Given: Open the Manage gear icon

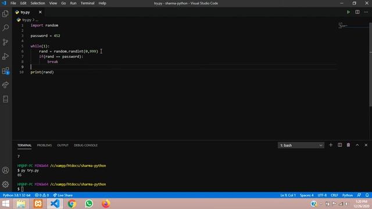Looking at the screenshot, I should [5, 185].
